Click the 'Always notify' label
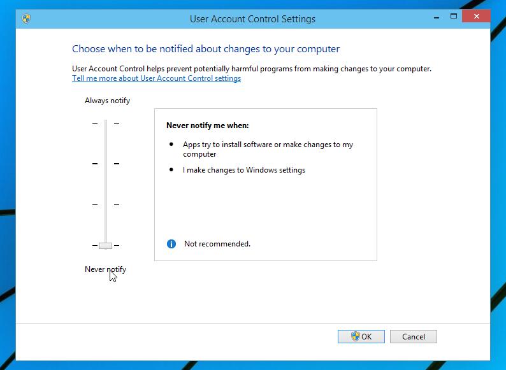The width and height of the screenshot is (506, 370). [107, 101]
